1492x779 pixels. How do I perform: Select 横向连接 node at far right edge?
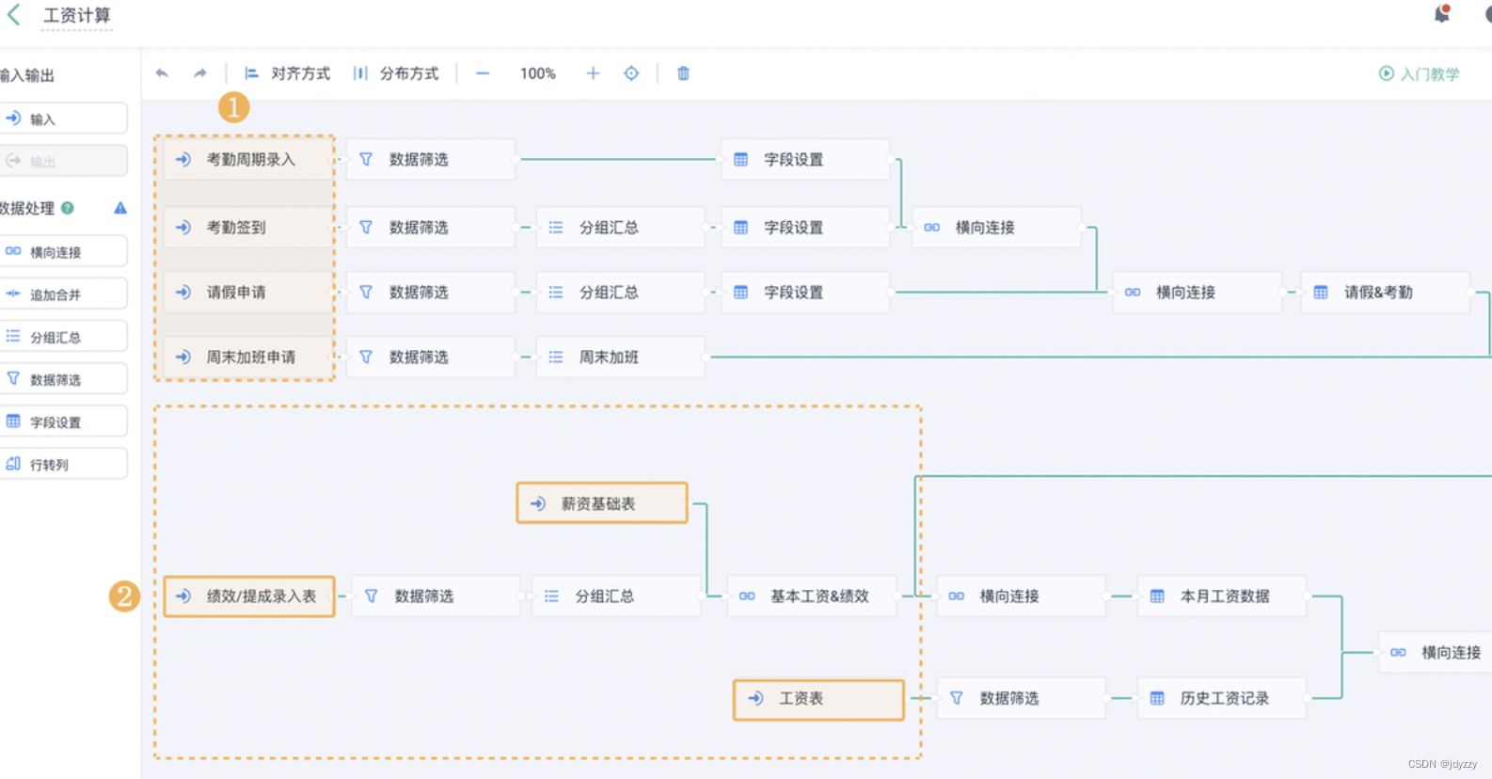coord(1436,653)
